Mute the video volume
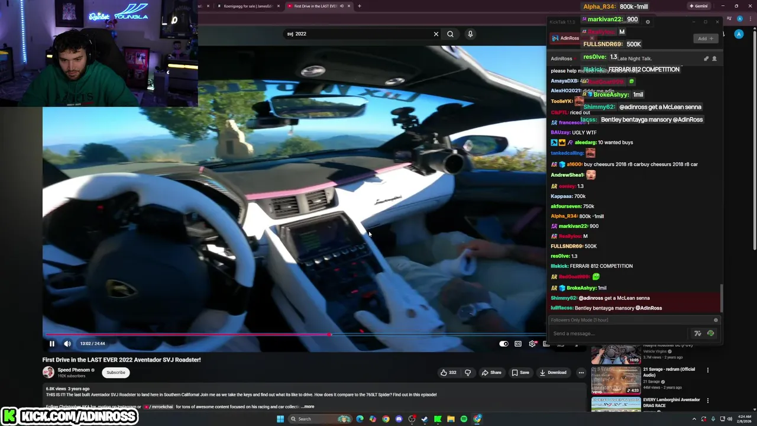Screen dimensions: 757x426 click(x=67, y=344)
